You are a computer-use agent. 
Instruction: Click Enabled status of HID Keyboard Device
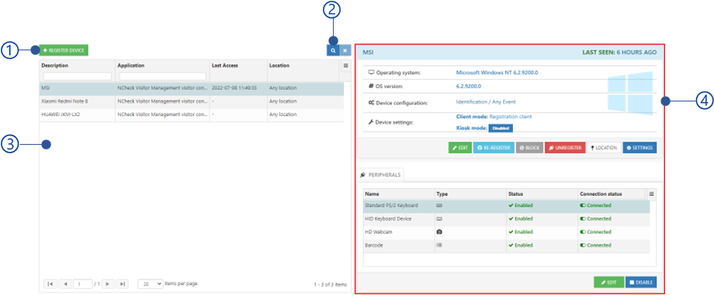click(521, 218)
